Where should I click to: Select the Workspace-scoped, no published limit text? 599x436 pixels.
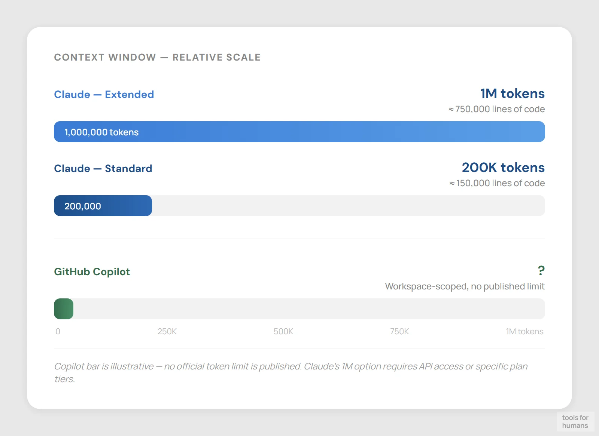(465, 286)
